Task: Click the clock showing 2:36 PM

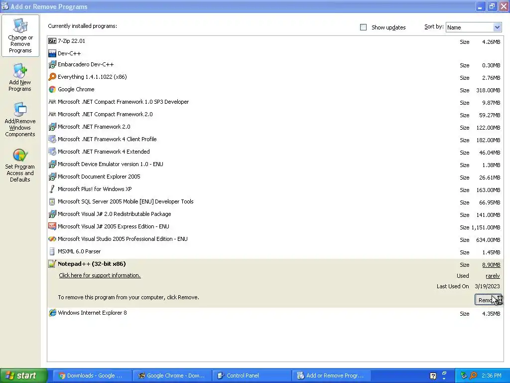Action: coord(492,376)
